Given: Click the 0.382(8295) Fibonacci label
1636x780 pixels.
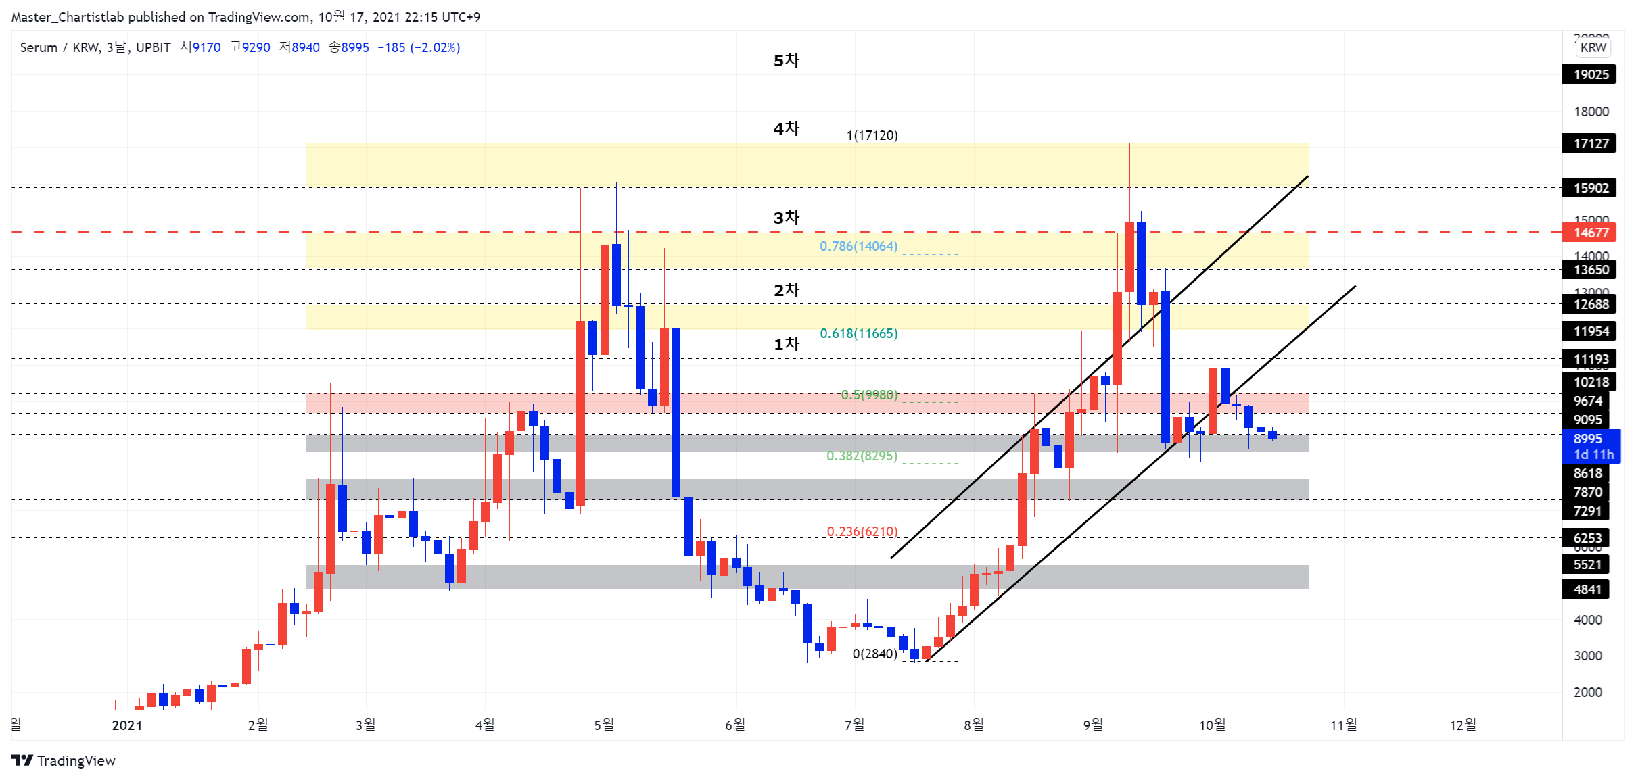Looking at the screenshot, I should 862,456.
